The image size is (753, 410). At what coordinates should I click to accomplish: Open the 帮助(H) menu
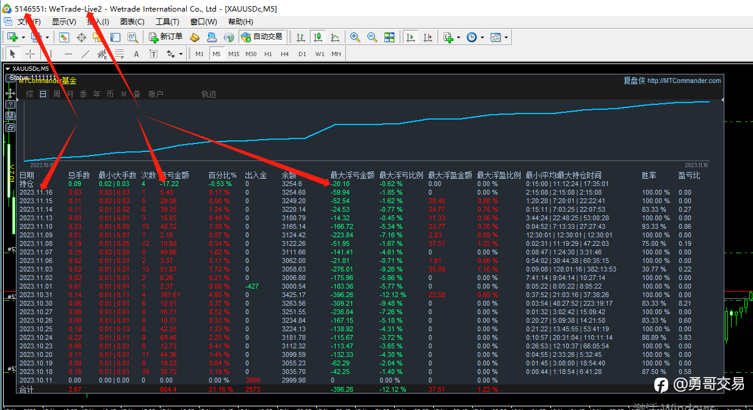pos(240,21)
